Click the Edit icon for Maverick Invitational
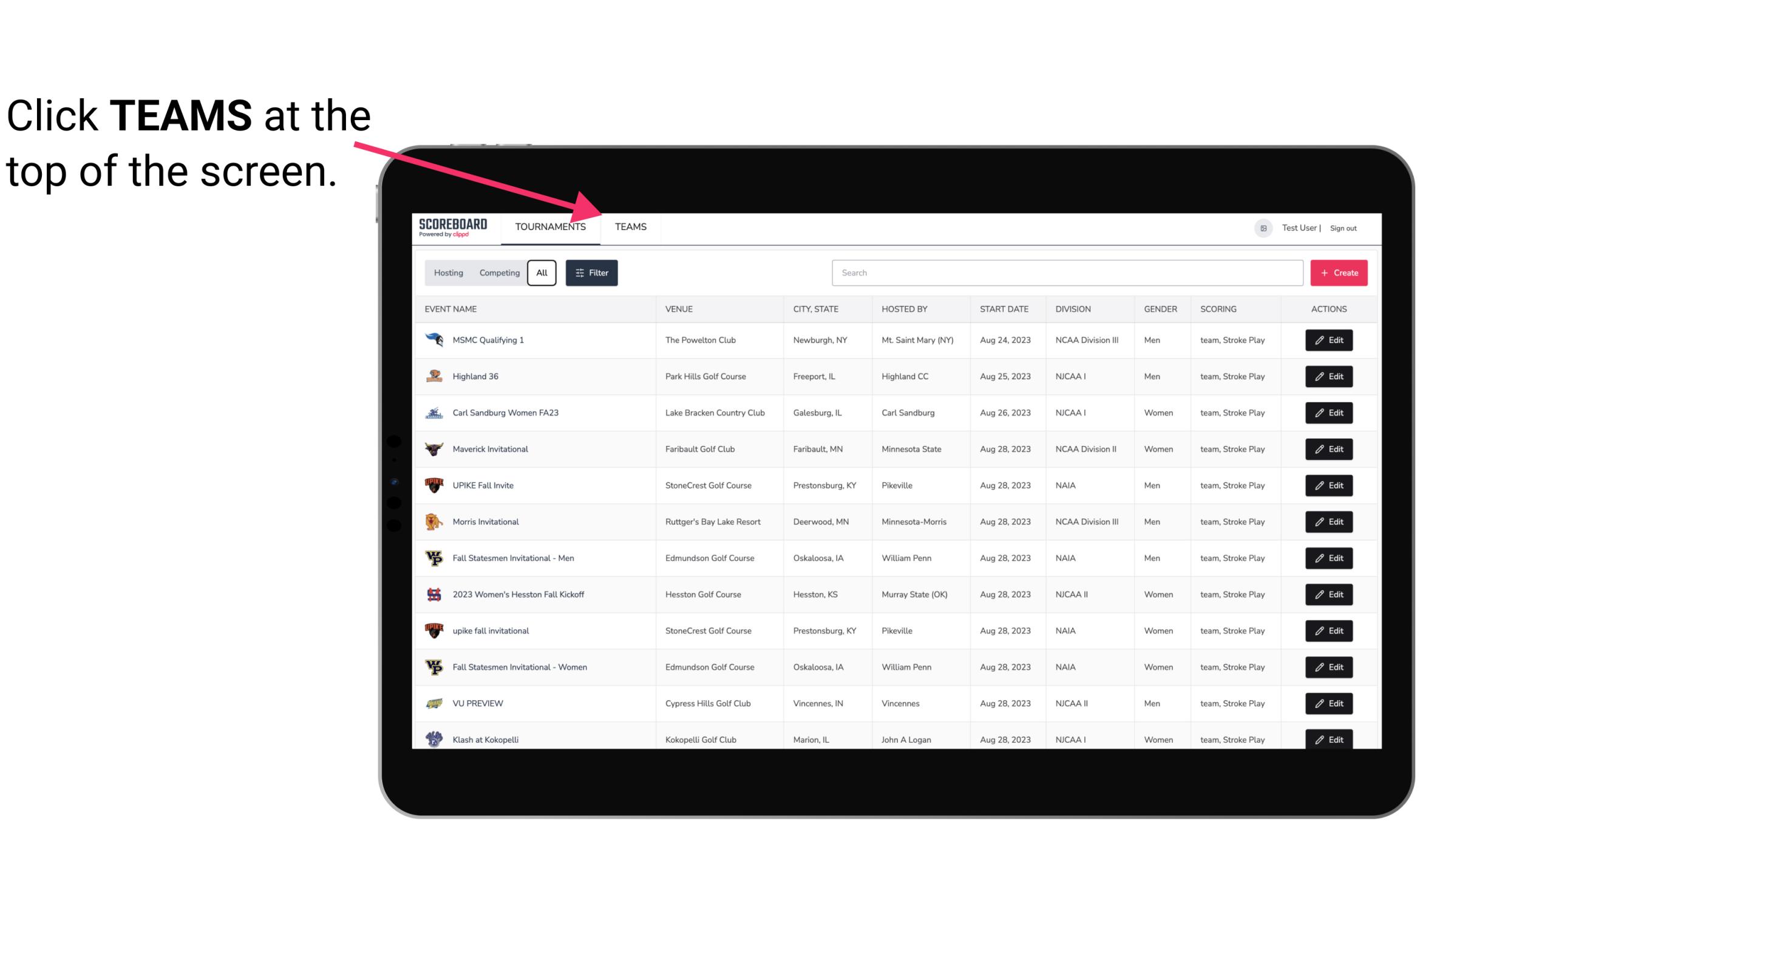This screenshot has width=1791, height=963. click(x=1328, y=448)
